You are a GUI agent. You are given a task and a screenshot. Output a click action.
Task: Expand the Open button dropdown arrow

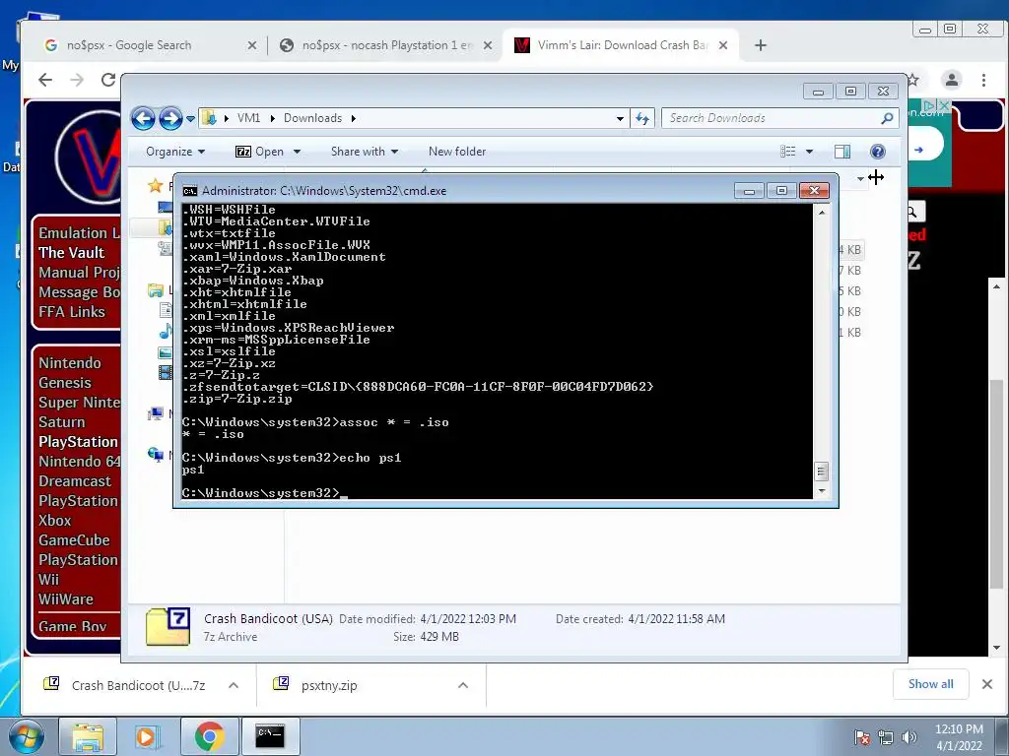coord(297,152)
